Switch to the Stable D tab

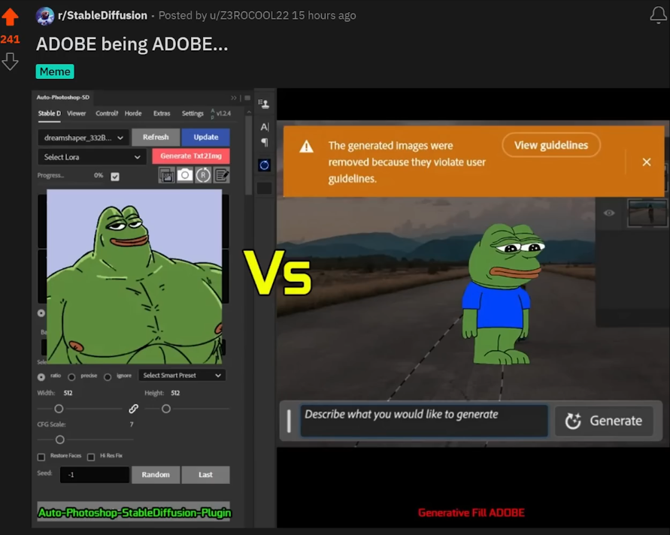(49, 113)
